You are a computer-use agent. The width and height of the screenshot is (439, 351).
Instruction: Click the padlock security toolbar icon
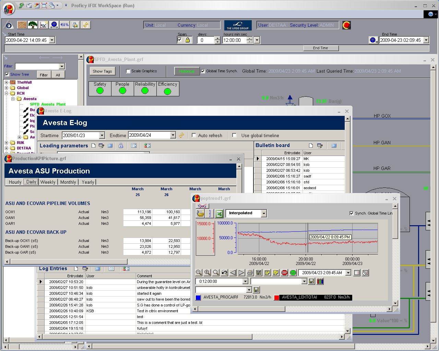(75, 25)
